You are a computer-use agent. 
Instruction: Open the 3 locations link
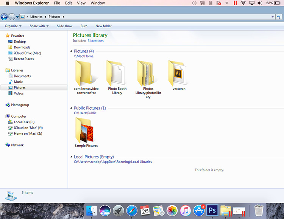[96, 41]
